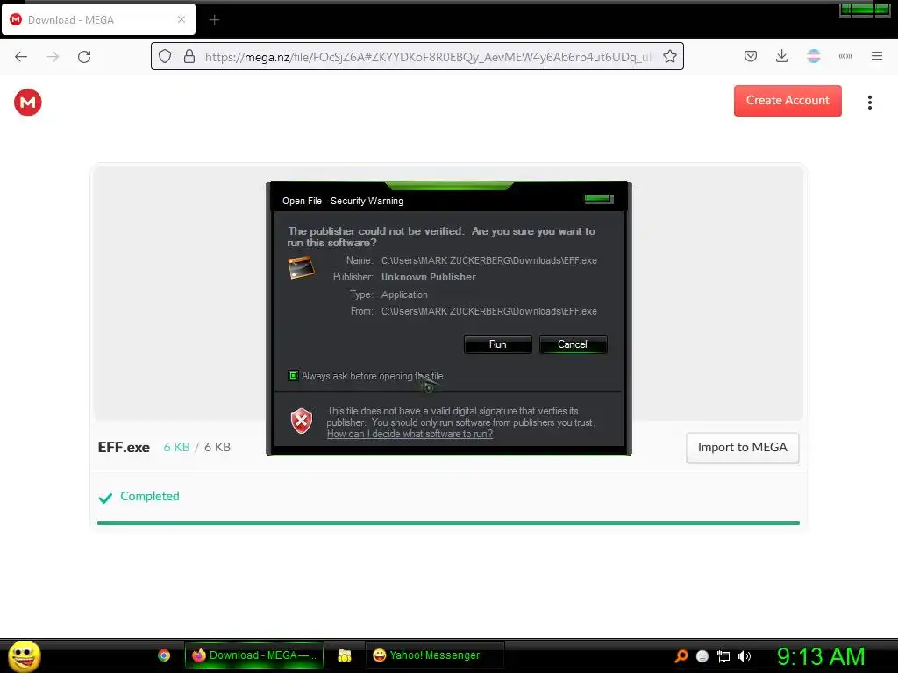
Task: Switch to Yahoo! Messenger taskbar item
Action: point(434,655)
